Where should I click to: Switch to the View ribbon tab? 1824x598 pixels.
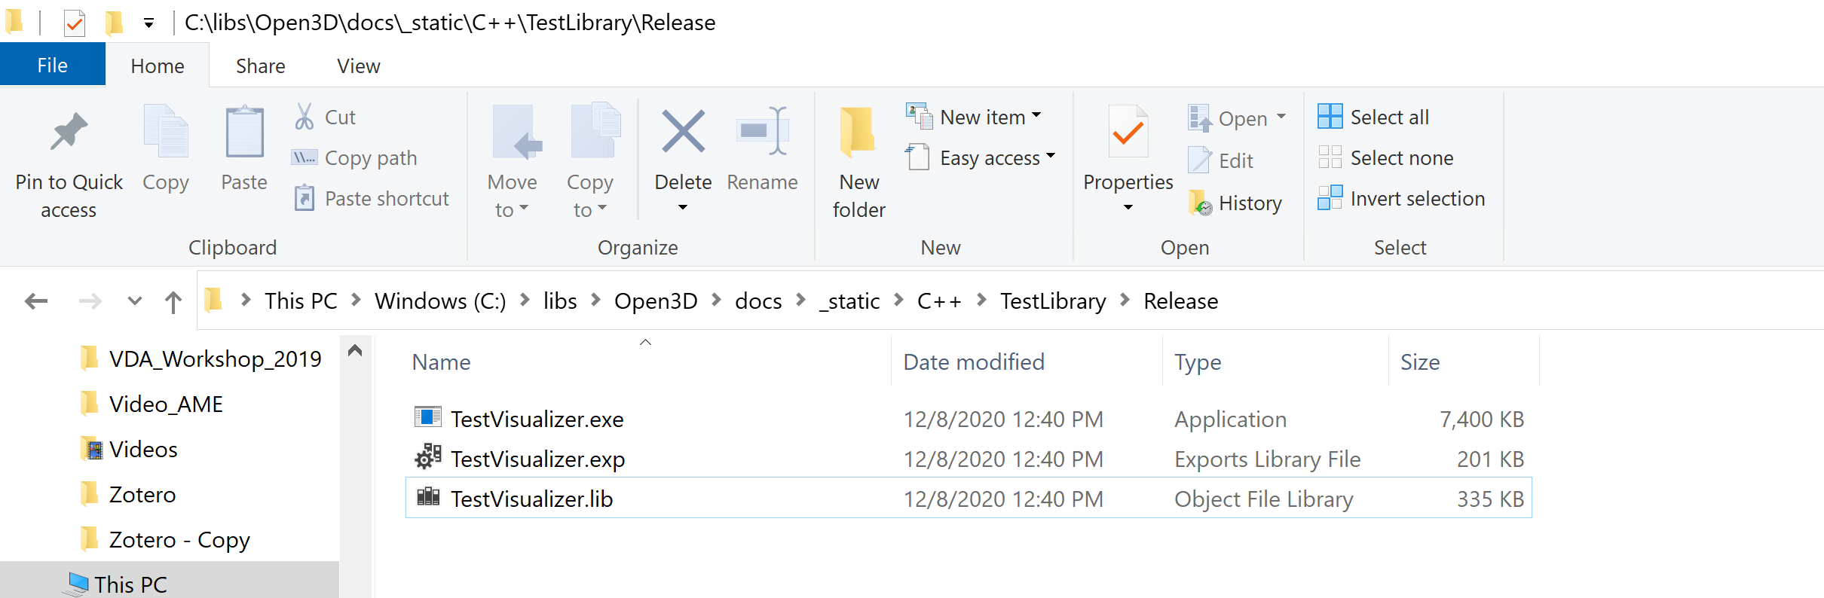tap(357, 66)
